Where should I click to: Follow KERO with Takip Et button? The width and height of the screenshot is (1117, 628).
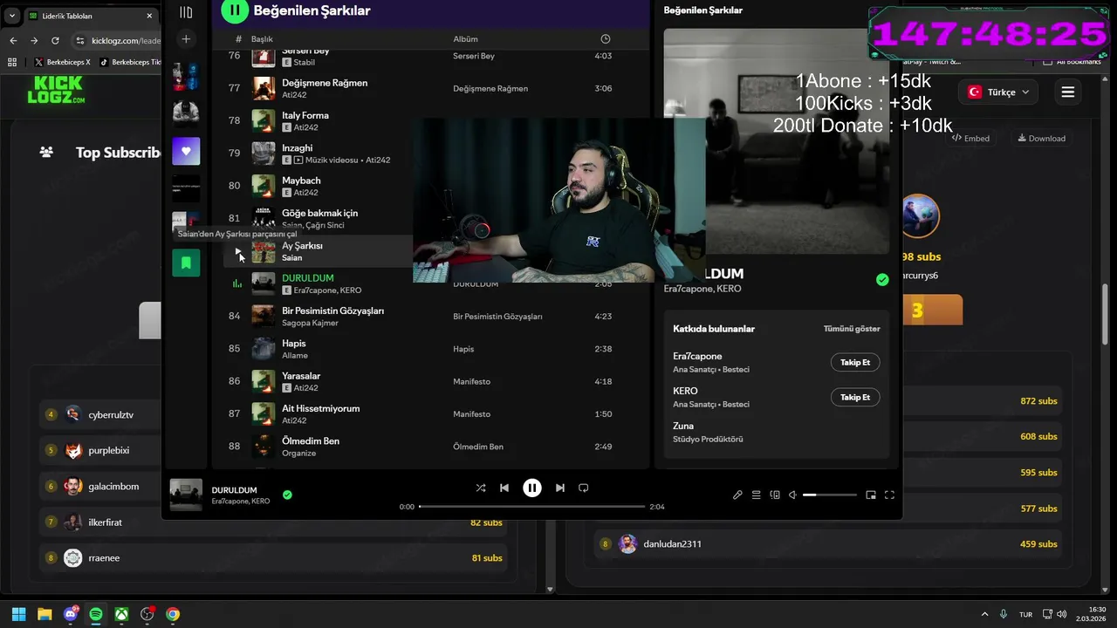(855, 397)
